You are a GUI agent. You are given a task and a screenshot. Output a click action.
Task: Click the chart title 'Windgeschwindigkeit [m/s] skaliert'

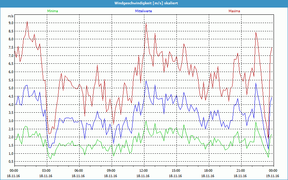pos(146,3)
